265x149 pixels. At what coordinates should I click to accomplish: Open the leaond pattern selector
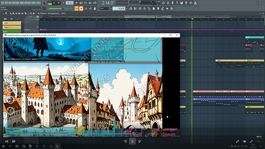119,8
